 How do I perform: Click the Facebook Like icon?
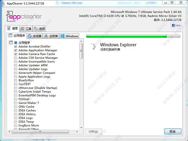click(x=173, y=25)
